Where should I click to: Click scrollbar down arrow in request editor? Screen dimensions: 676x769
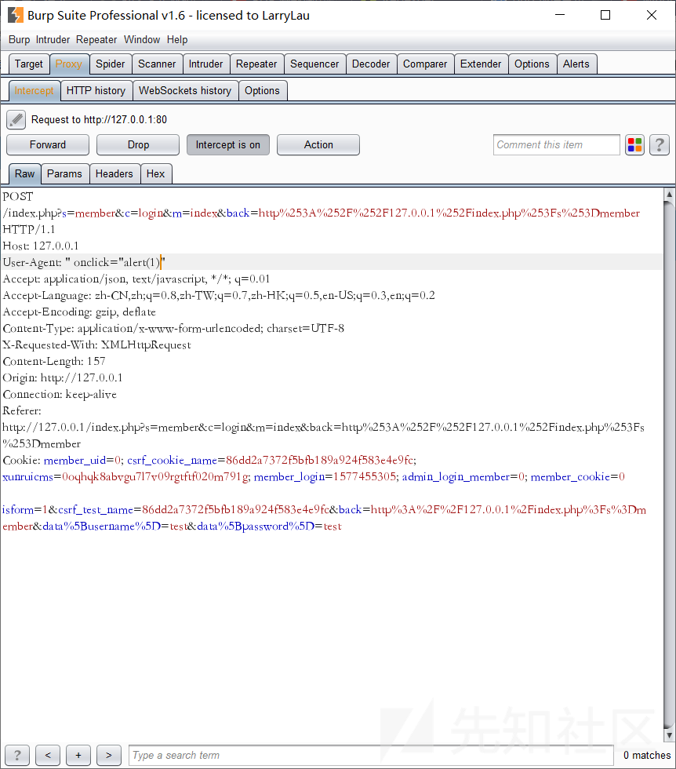[669, 734]
